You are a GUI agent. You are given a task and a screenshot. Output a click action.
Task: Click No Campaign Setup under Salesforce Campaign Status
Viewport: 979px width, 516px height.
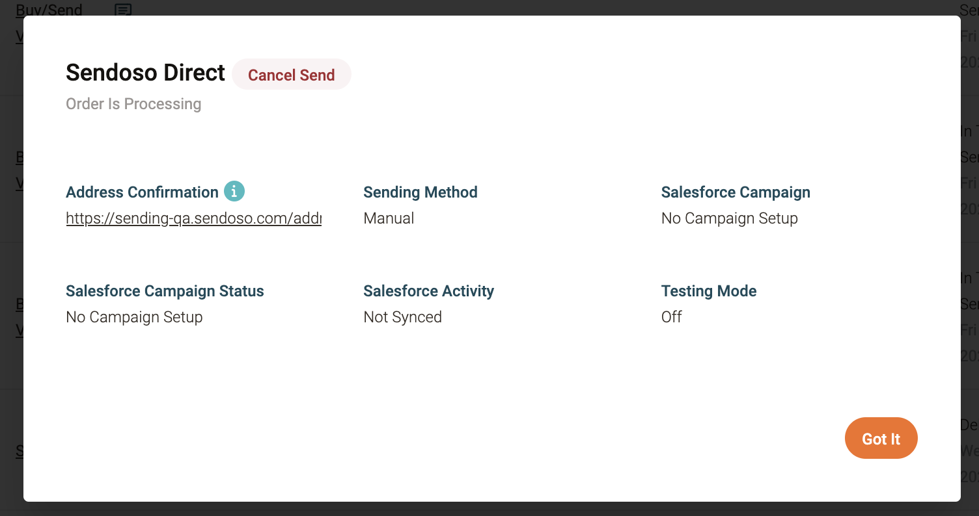134,317
